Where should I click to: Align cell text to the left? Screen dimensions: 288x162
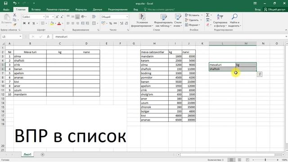tap(68, 23)
